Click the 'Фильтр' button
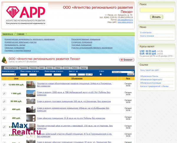Viewport: 177px width, 143px height. [131, 74]
